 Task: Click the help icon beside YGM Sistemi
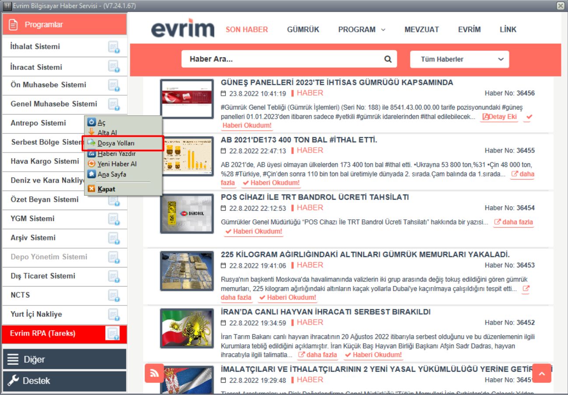[114, 219]
